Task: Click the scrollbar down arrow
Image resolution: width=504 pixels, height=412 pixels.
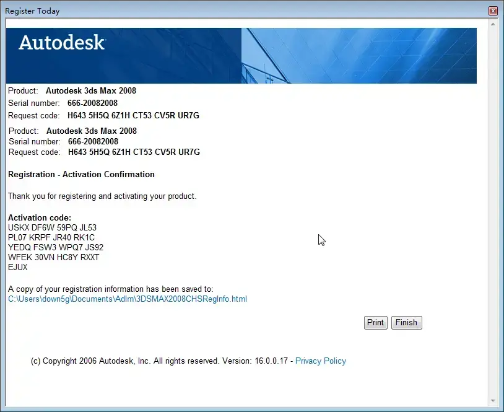Action: click(493, 401)
